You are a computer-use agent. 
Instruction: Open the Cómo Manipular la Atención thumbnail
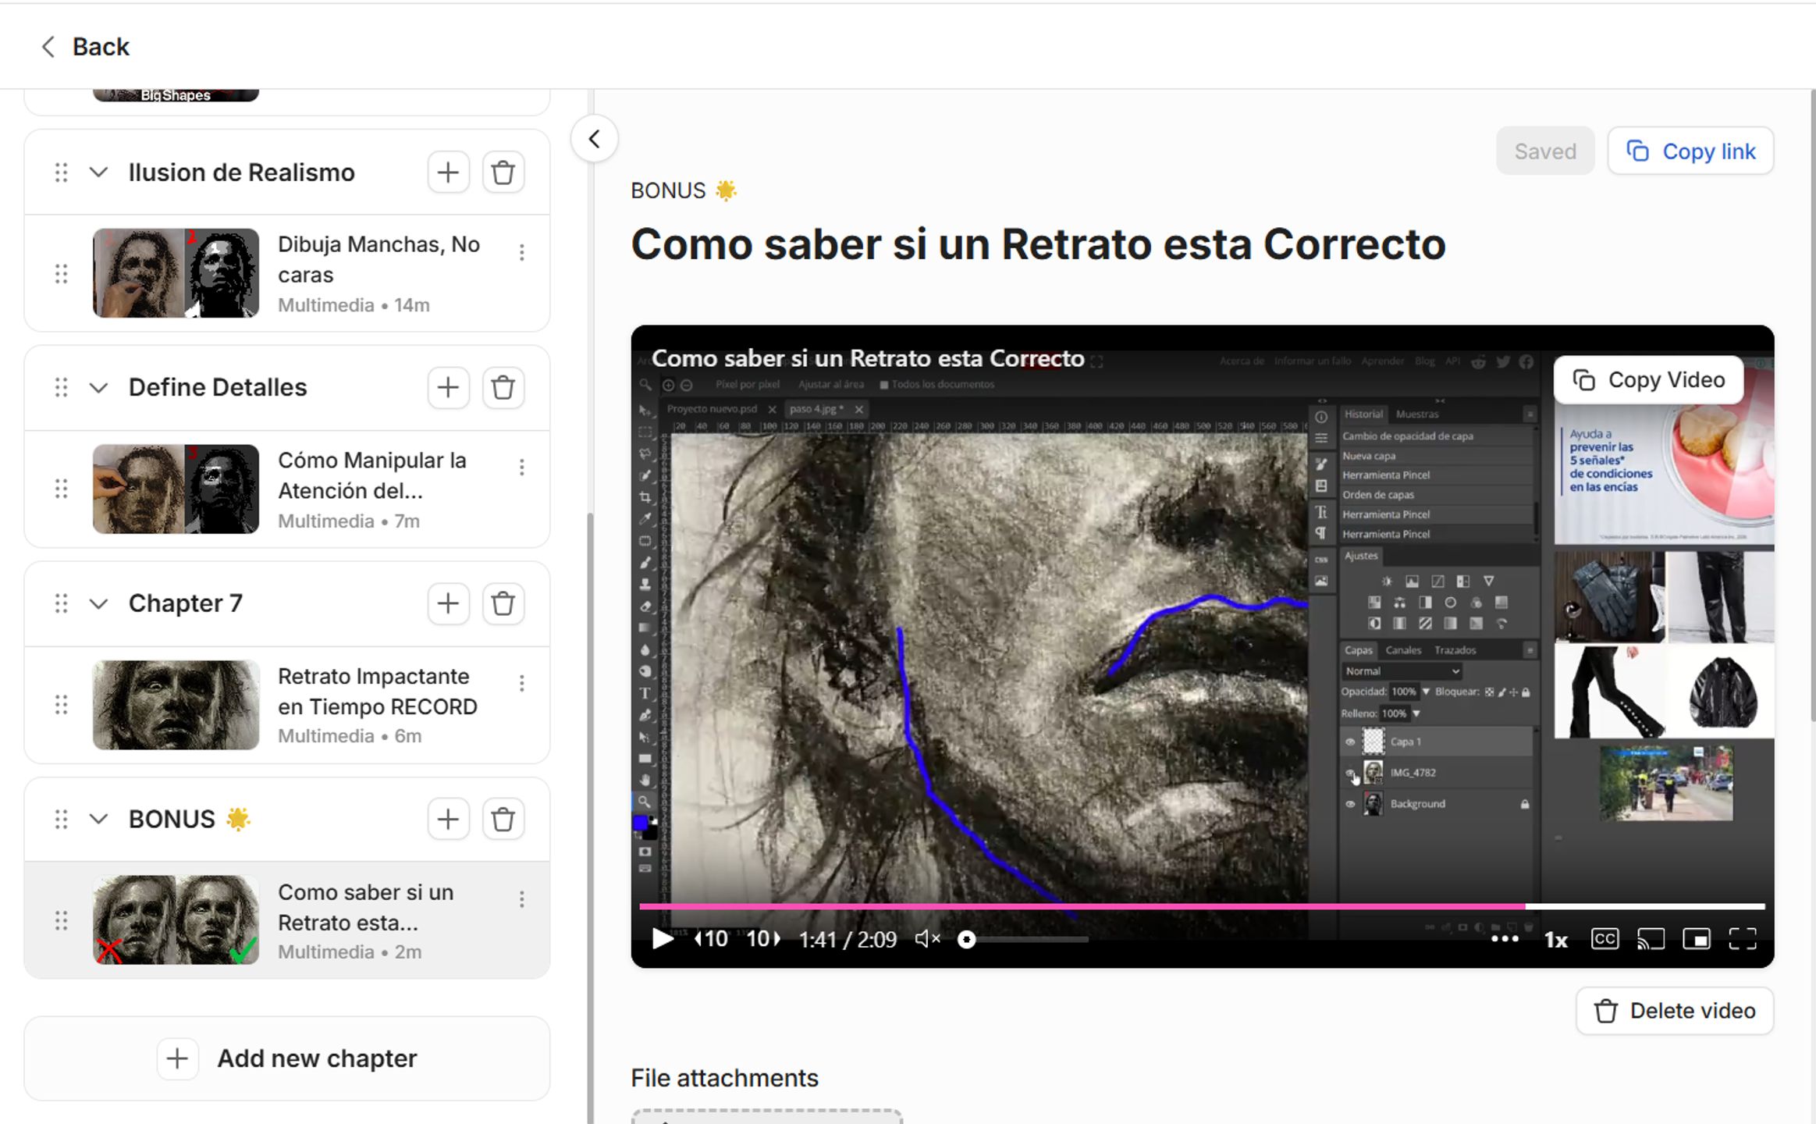pos(176,489)
